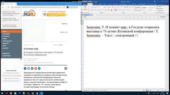Justify text in Word paragraph group
The height and width of the screenshot is (95, 170).
click(121, 10)
